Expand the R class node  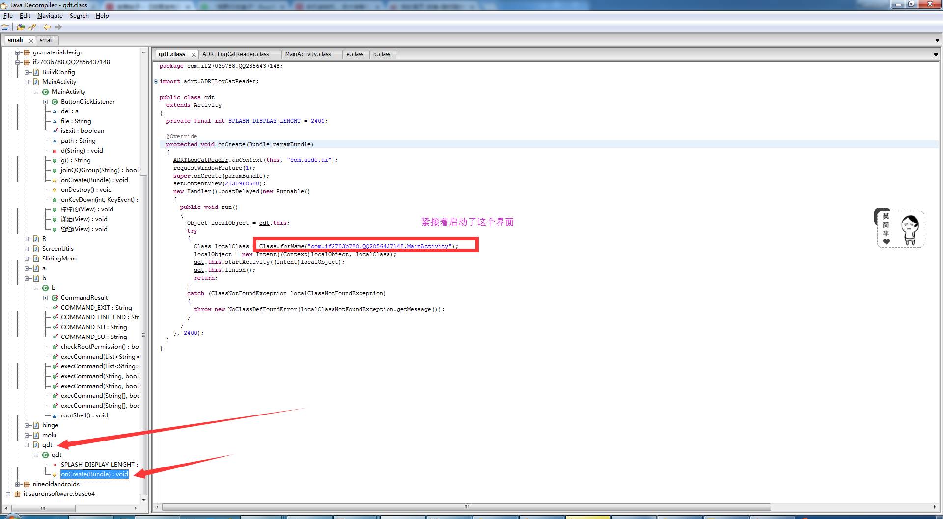pyautogui.click(x=27, y=239)
